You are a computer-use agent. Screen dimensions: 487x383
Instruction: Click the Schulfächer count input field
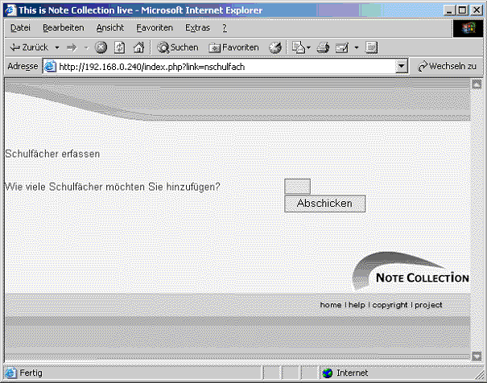297,187
